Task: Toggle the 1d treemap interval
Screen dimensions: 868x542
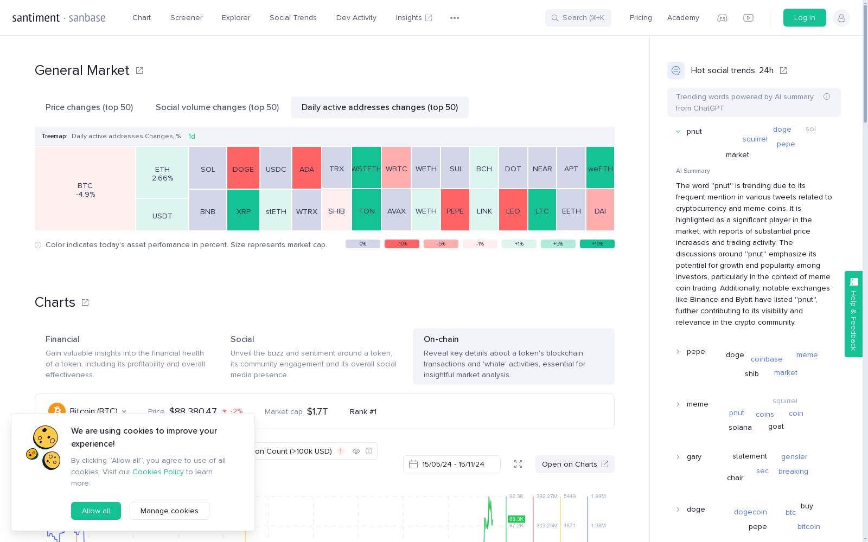Action: coord(192,137)
